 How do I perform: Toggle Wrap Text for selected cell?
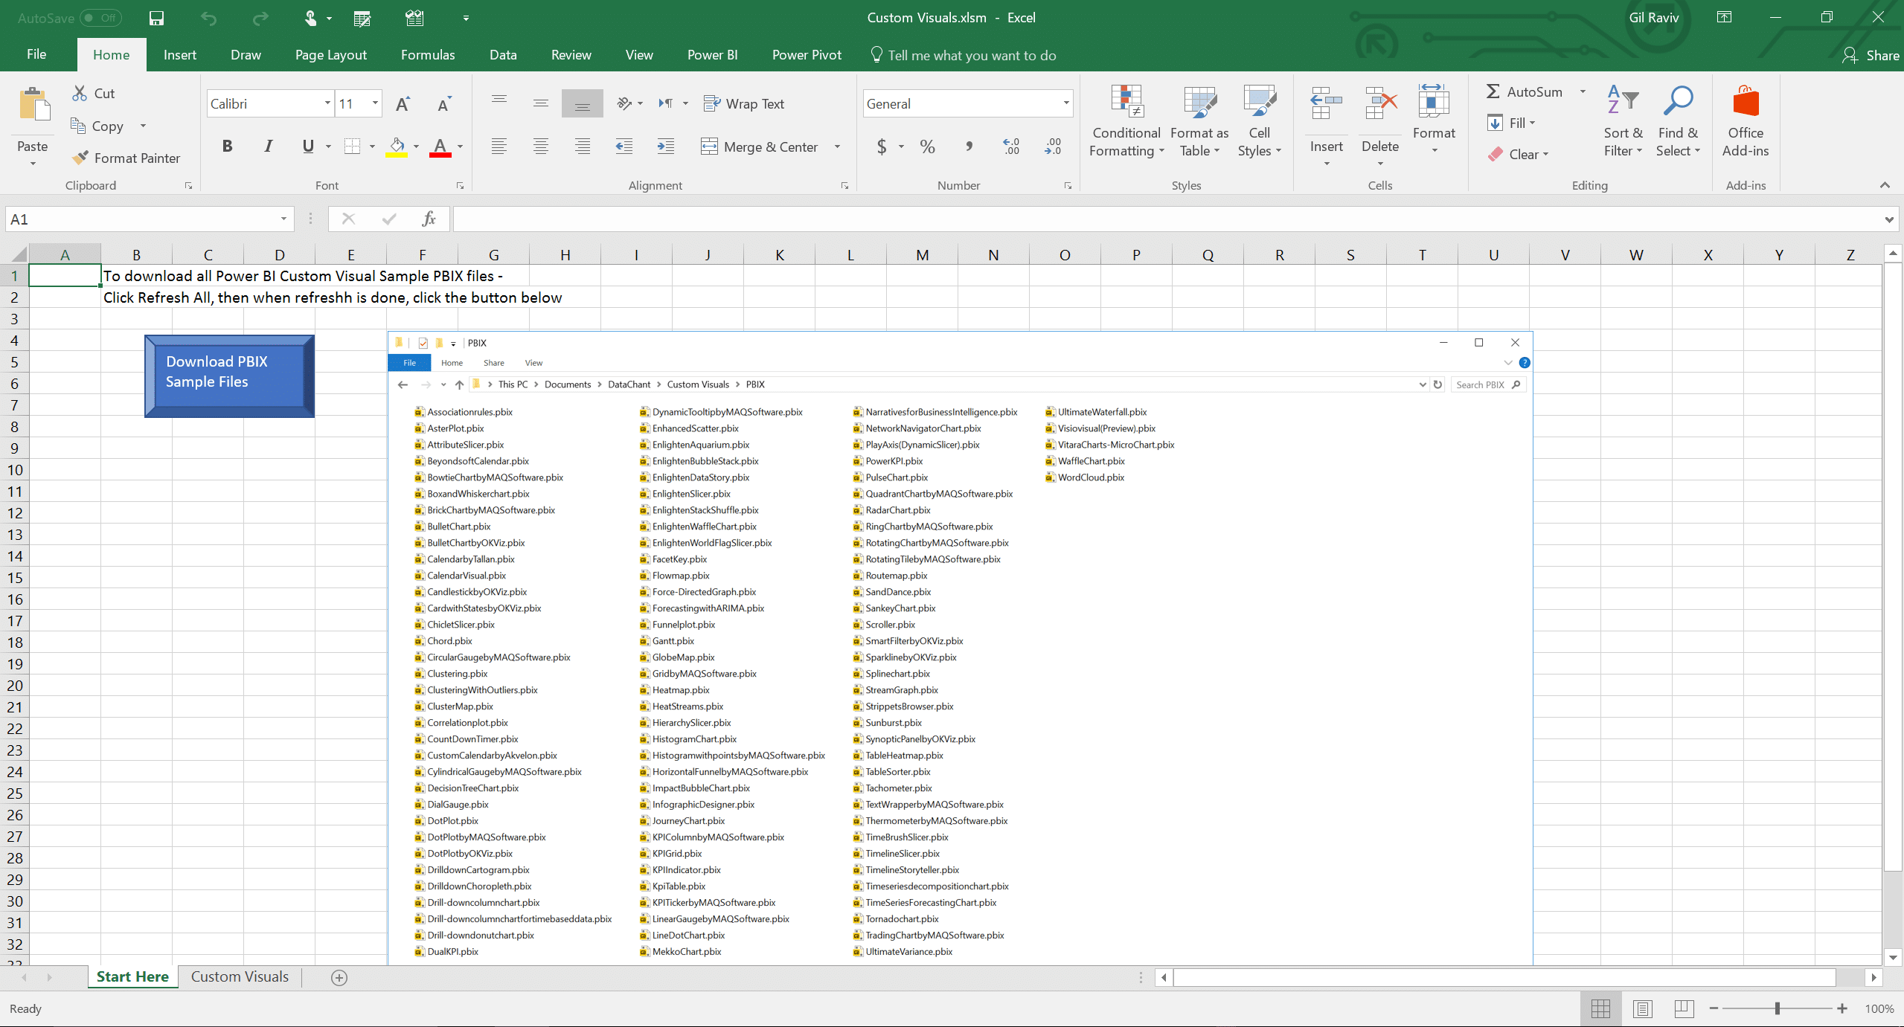(x=743, y=104)
